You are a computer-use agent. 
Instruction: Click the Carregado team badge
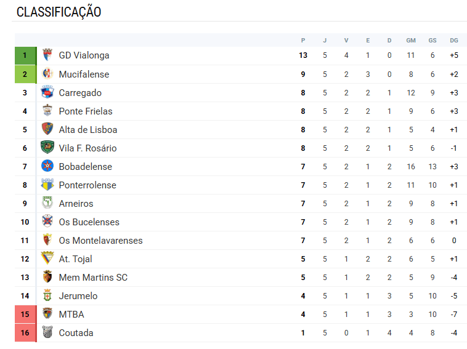(x=47, y=92)
